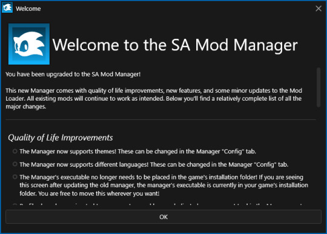327x234 pixels.
Task: Click the large blue Sonic logo image
Action: click(x=29, y=44)
